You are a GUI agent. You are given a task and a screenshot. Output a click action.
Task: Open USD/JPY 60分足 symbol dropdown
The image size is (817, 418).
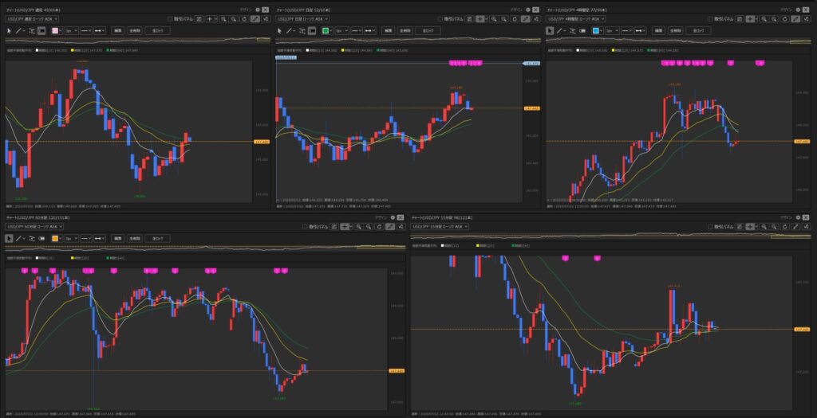click(x=34, y=227)
